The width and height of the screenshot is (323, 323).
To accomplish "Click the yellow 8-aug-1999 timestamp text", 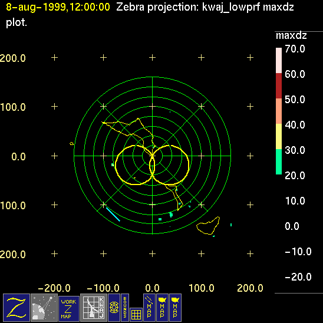I will coord(58,7).
